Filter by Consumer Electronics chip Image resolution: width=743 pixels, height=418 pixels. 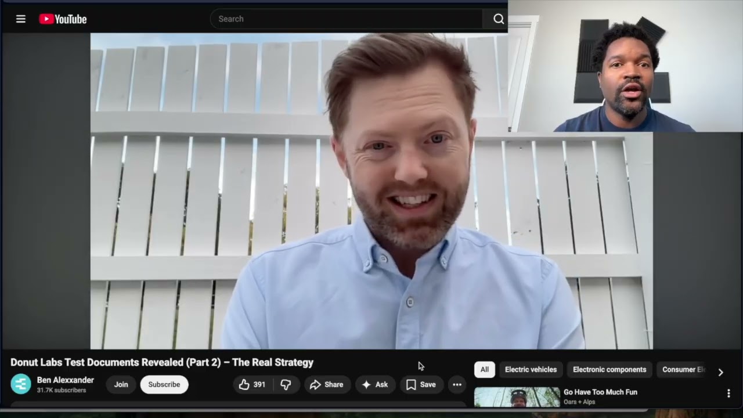pos(681,369)
